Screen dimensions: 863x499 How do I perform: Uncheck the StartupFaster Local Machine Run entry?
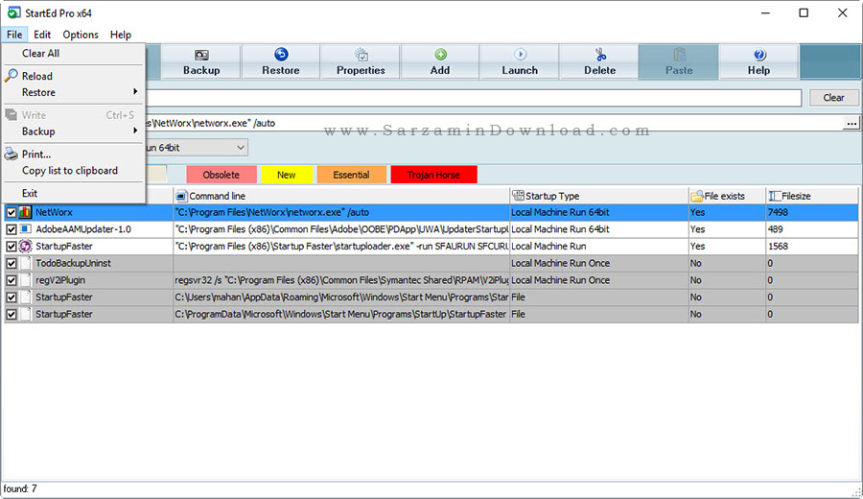click(11, 247)
